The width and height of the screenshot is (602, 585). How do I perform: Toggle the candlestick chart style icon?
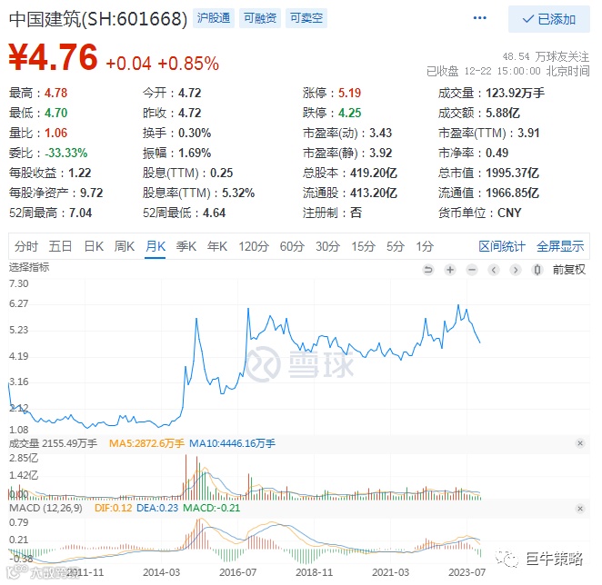point(537,270)
